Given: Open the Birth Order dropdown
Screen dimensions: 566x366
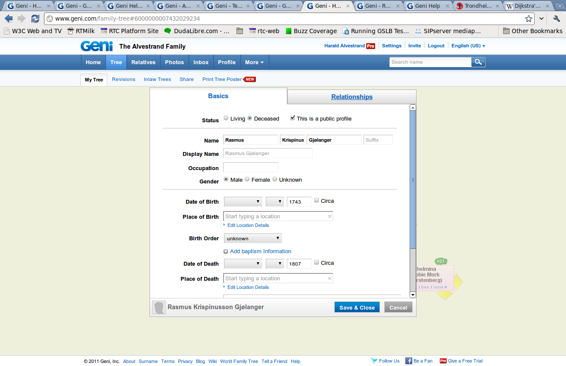Looking at the screenshot, I should pyautogui.click(x=252, y=238).
